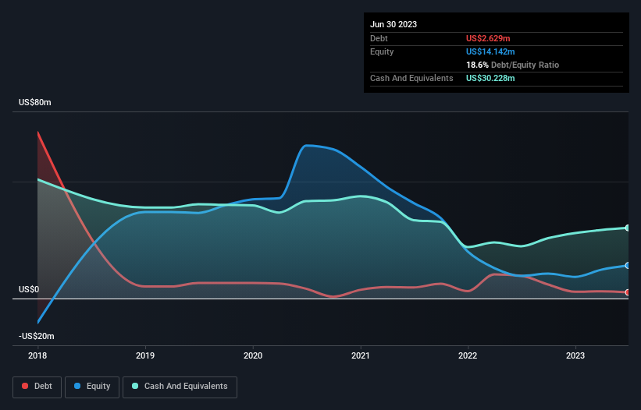This screenshot has width=641, height=410.
Task: Toggle the Debt series legend button
Action: coord(37,387)
